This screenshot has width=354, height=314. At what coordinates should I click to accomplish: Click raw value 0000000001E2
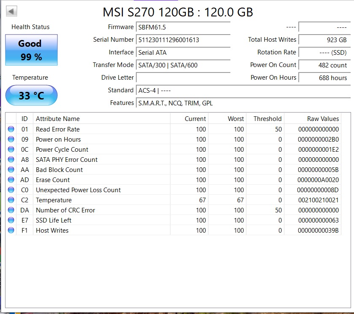(319, 150)
